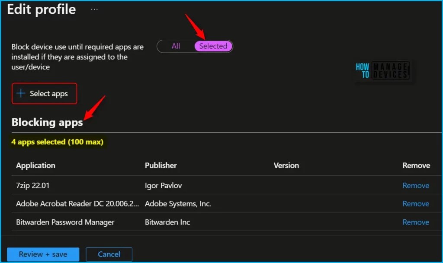Sort by the Publisher column header

point(161,165)
